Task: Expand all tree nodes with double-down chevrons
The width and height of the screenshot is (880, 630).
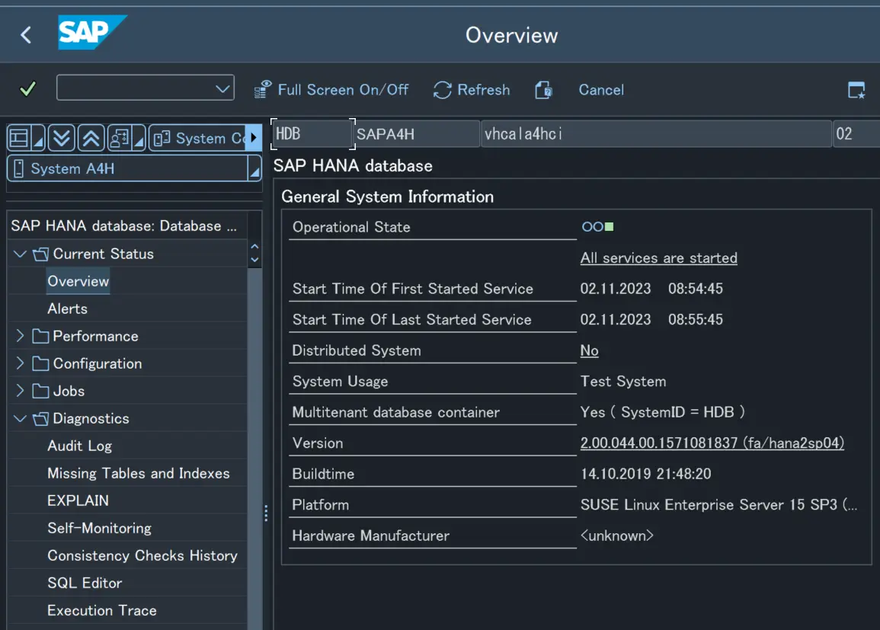Action: tap(61, 138)
